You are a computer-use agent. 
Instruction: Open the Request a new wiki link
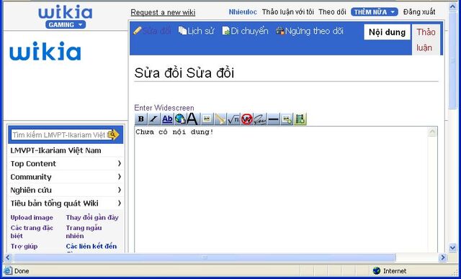point(163,13)
